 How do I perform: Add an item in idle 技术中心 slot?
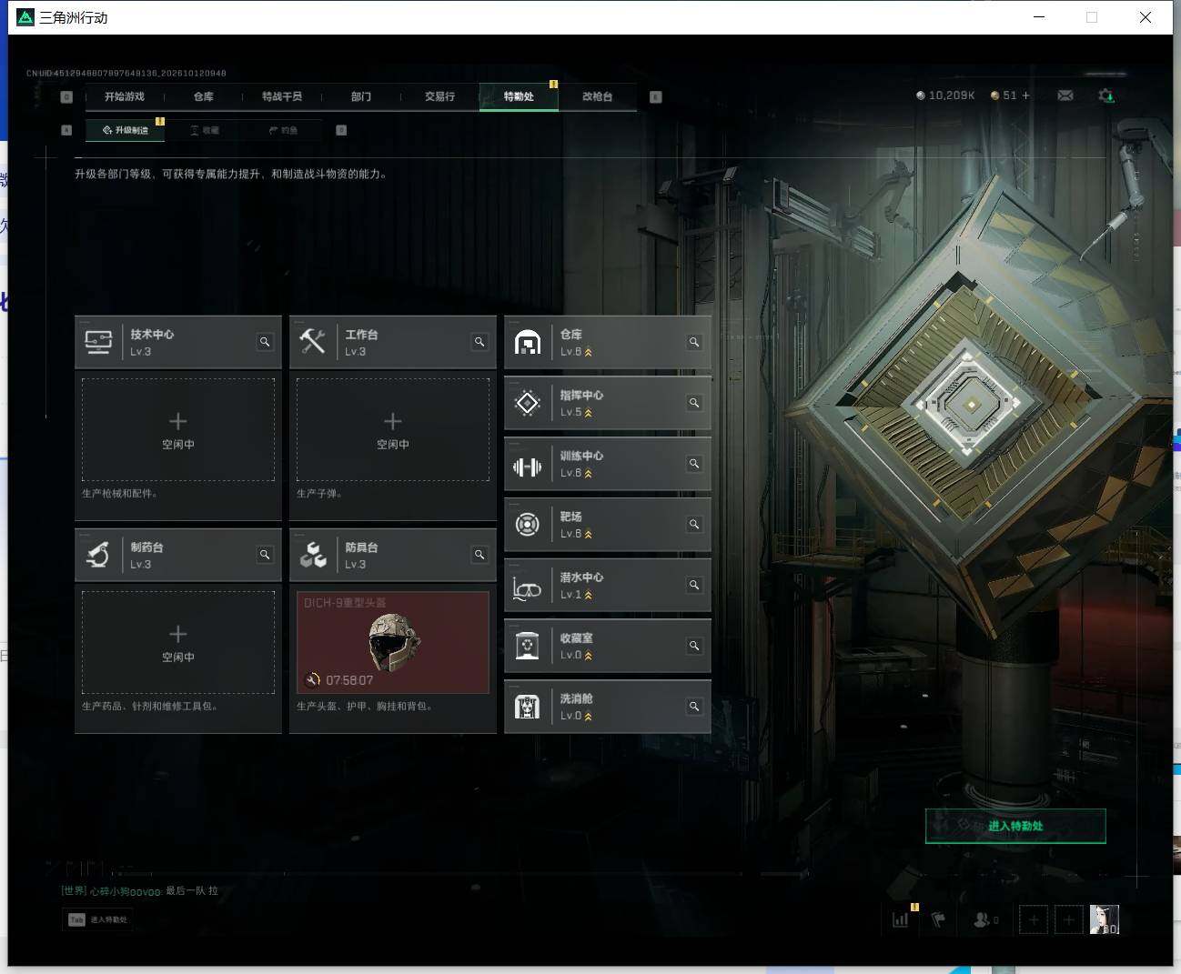coord(178,429)
